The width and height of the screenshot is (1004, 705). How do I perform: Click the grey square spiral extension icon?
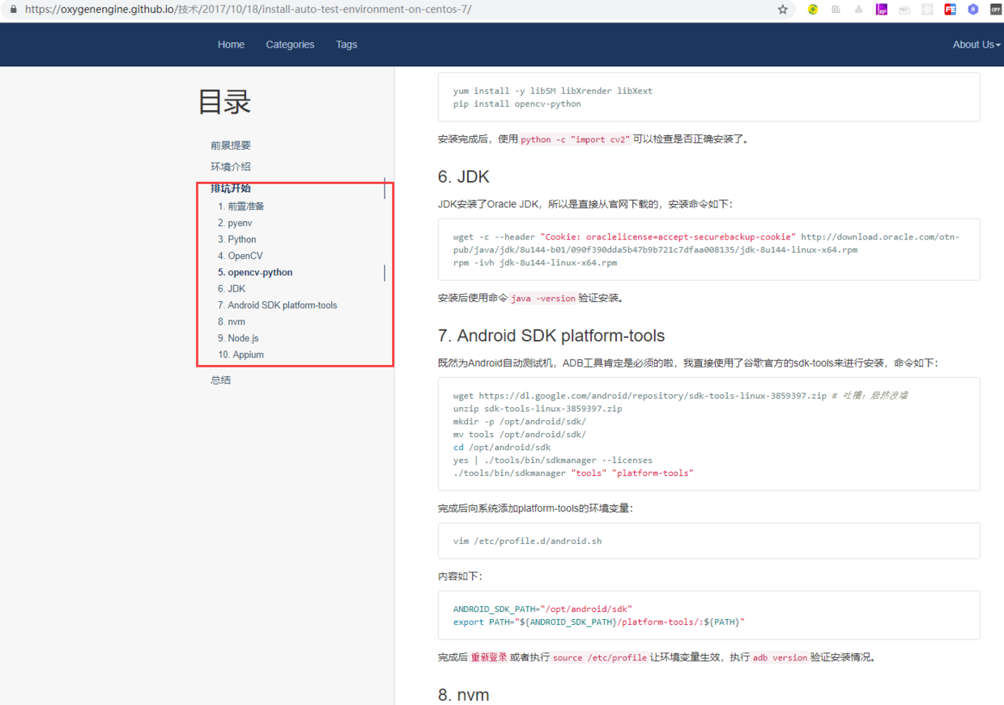tap(836, 10)
